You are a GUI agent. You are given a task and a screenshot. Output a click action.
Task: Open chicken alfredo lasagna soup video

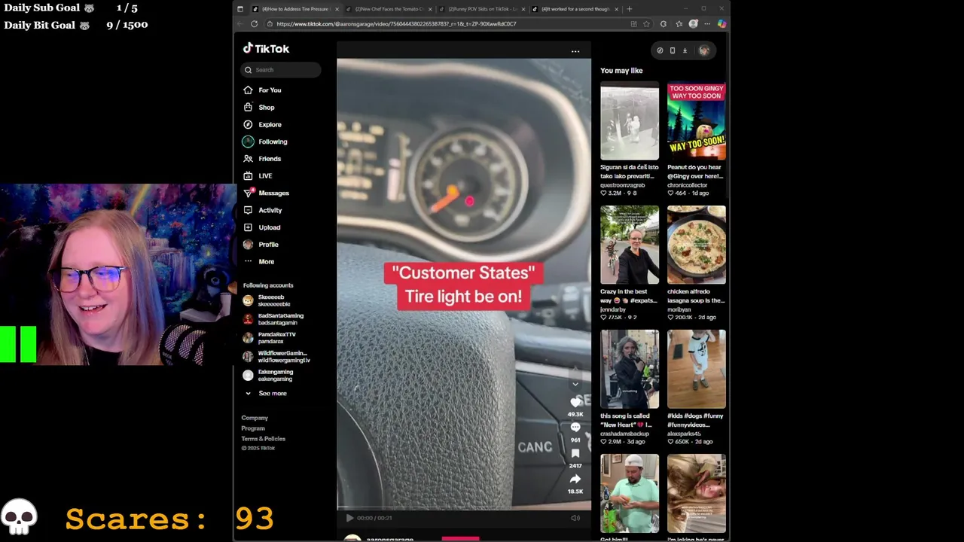coord(697,245)
